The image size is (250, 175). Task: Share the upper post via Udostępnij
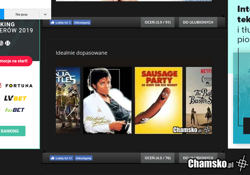pyautogui.click(x=82, y=22)
